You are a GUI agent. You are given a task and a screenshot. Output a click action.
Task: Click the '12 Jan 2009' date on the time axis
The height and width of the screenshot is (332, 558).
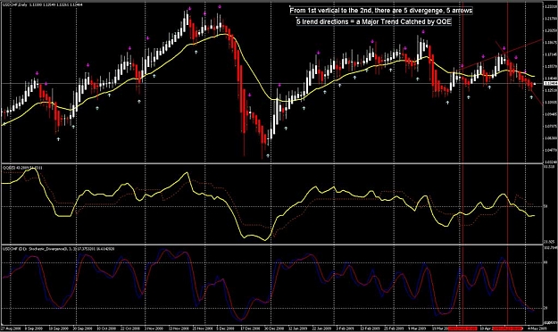pyautogui.click(x=297, y=328)
